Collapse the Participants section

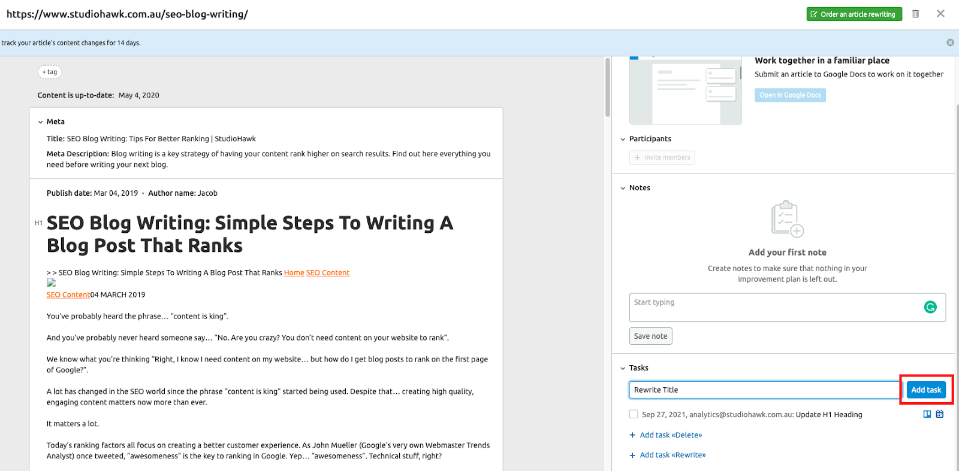point(623,139)
